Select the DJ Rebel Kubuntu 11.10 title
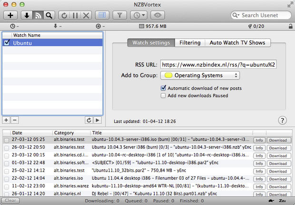This screenshot has width=295, height=205. [x=154, y=194]
